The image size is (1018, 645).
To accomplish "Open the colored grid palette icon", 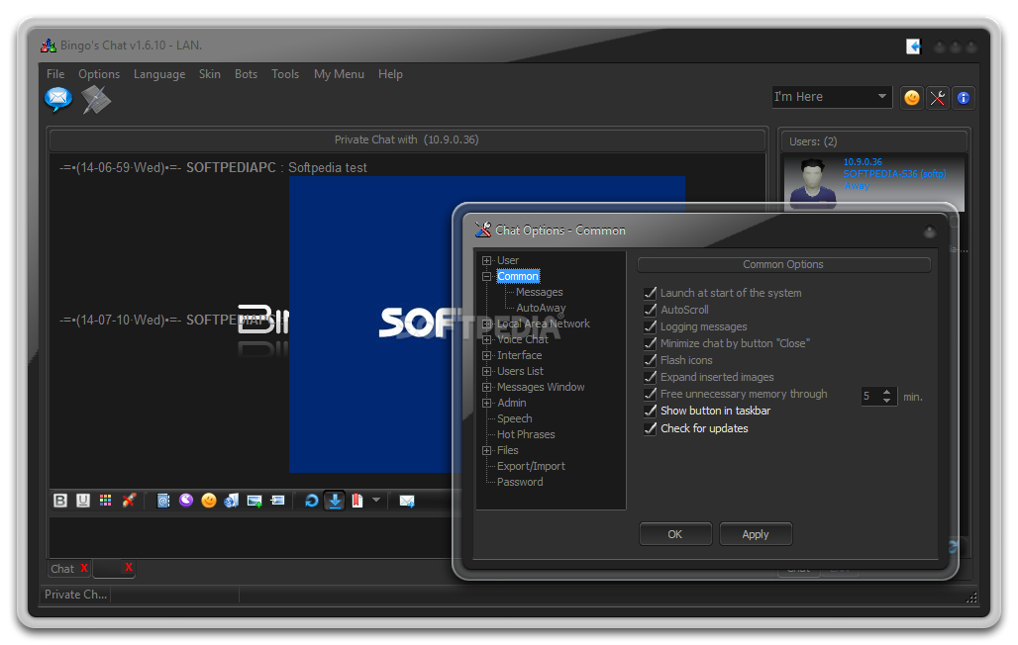I will coord(105,501).
